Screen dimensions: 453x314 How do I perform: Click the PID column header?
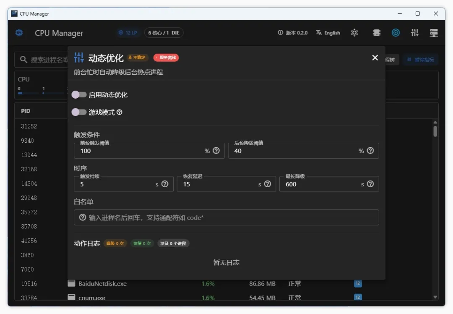(26, 111)
